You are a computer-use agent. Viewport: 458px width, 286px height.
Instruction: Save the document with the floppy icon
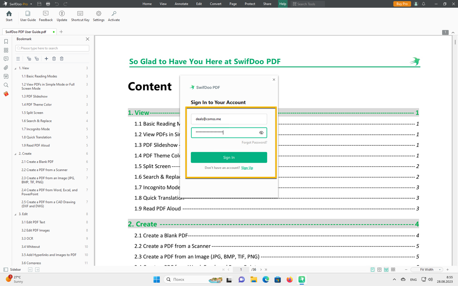39,4
